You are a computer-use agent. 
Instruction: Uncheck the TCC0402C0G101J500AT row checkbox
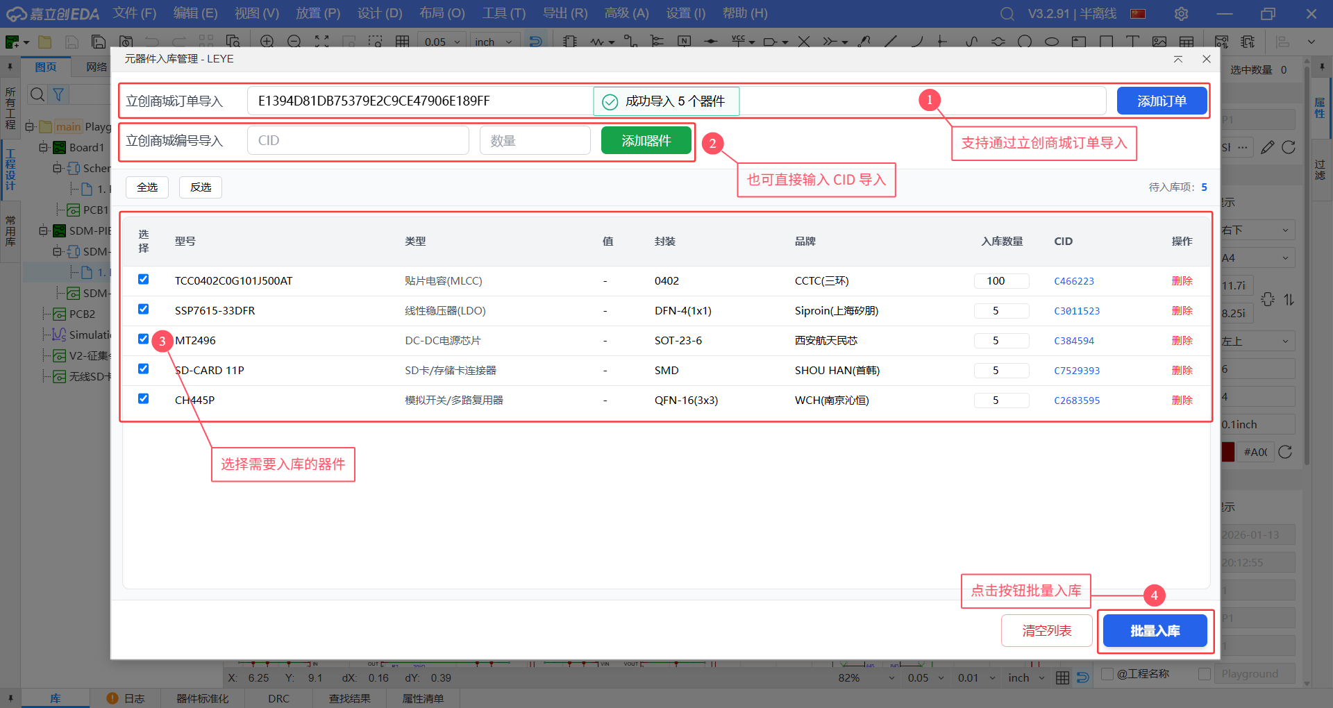click(143, 279)
